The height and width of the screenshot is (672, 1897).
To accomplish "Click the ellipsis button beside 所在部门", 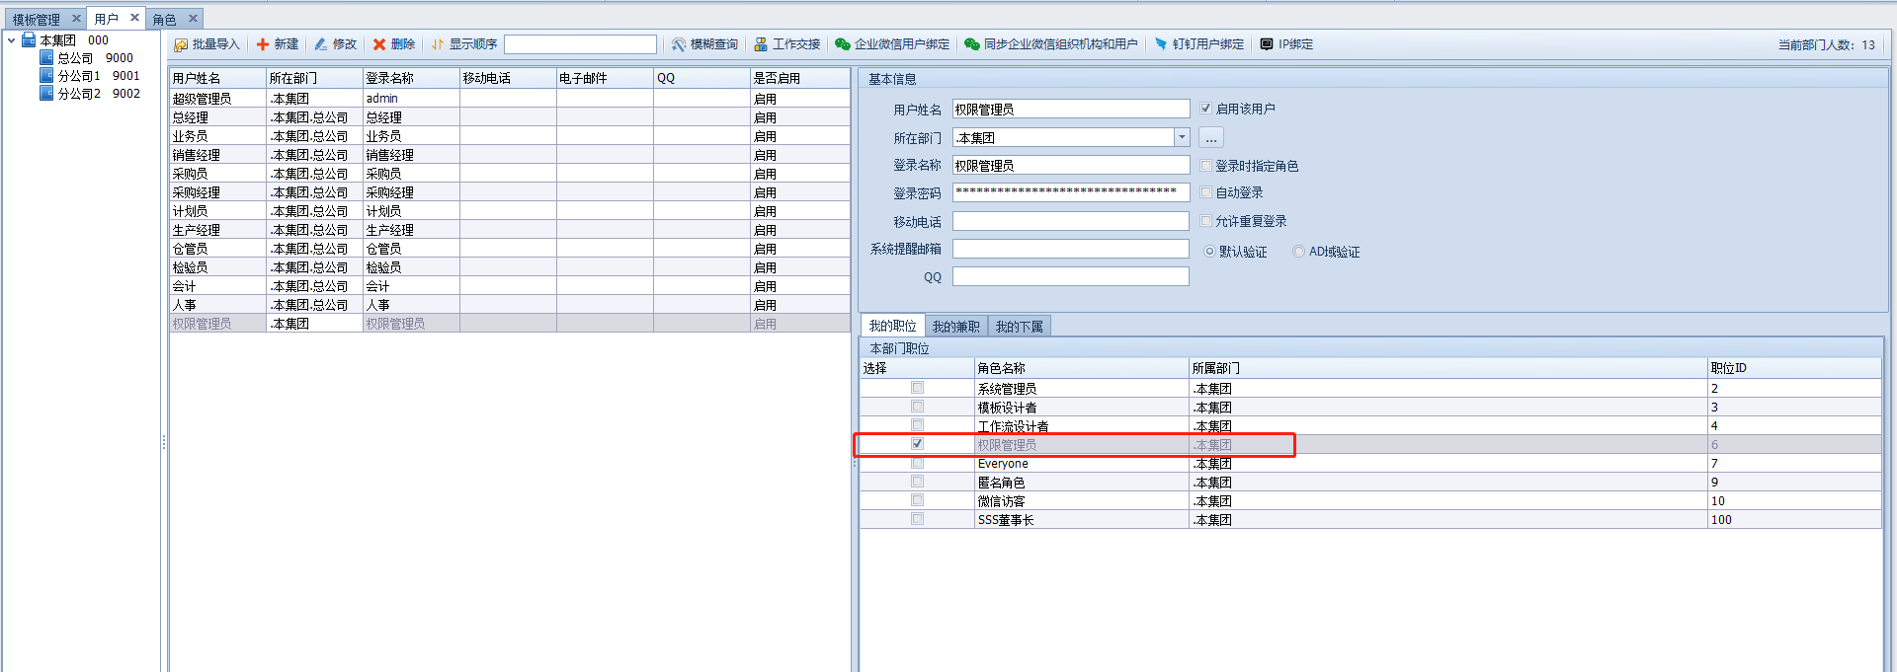I will coord(1211,138).
